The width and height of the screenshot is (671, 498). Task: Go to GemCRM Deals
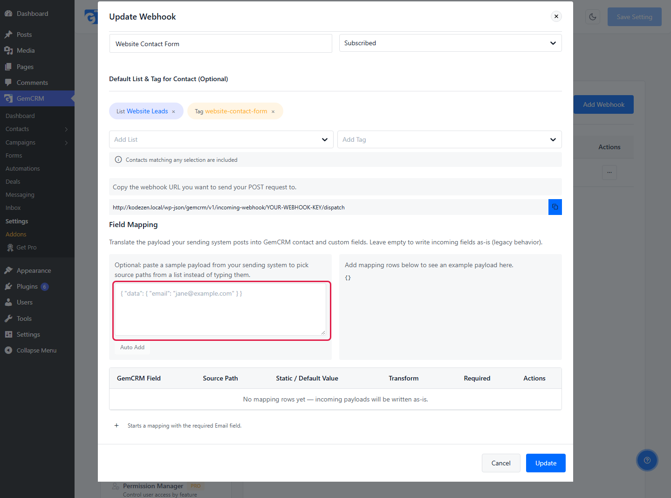click(x=13, y=181)
